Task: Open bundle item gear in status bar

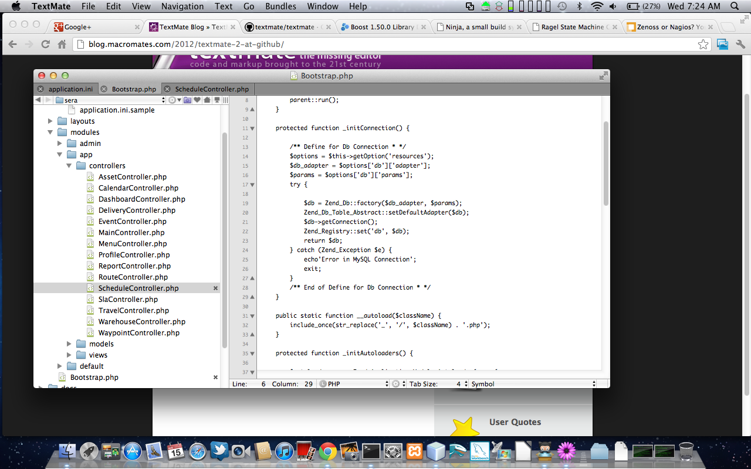Action: point(397,384)
